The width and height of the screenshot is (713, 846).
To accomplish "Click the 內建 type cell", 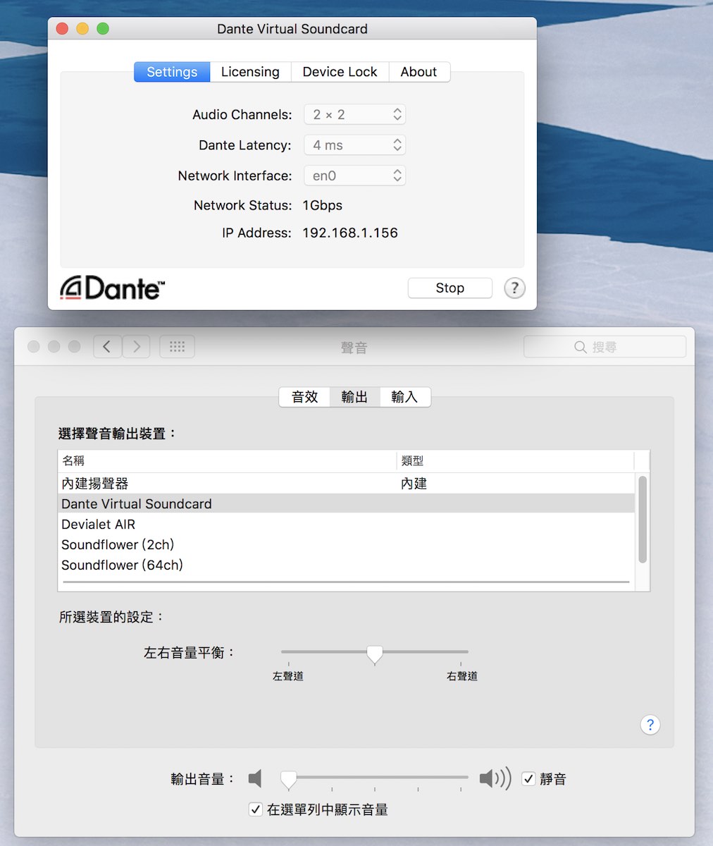I will [x=414, y=484].
